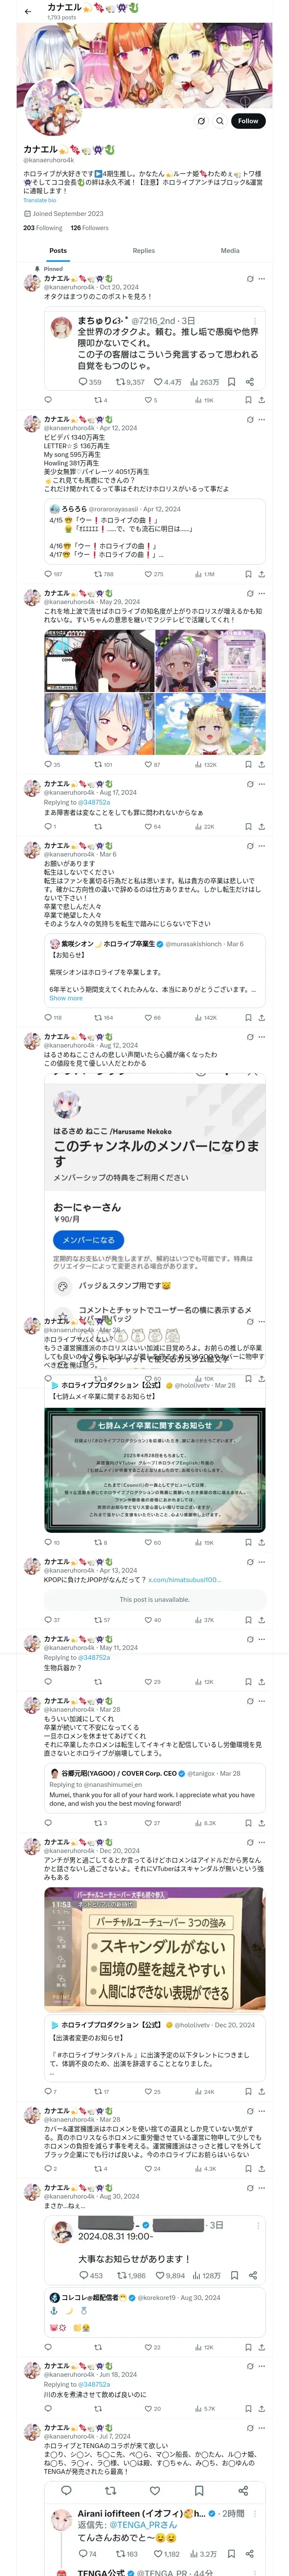The image size is (289, 2576).
Task: Switch to the Replies tab
Action: click(143, 251)
